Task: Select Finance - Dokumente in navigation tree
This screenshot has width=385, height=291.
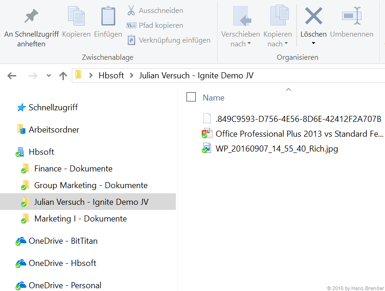Action: point(73,169)
